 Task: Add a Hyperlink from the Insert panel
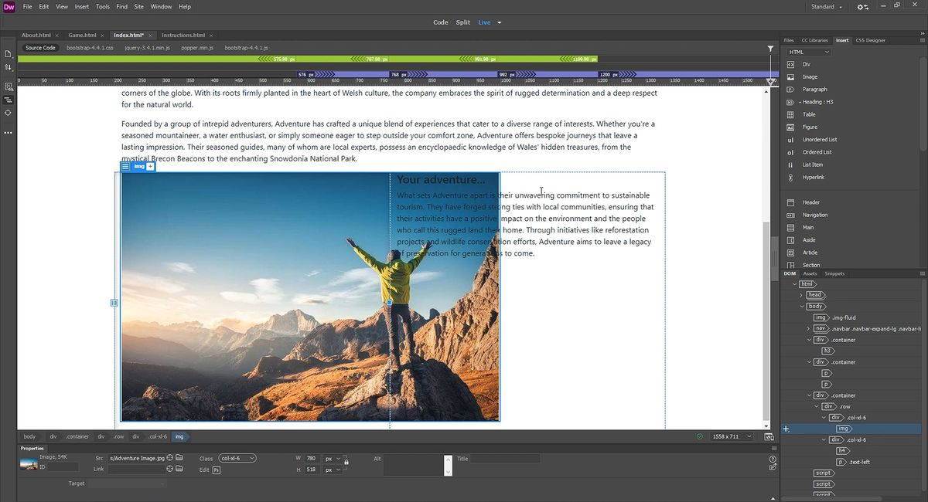(x=813, y=177)
